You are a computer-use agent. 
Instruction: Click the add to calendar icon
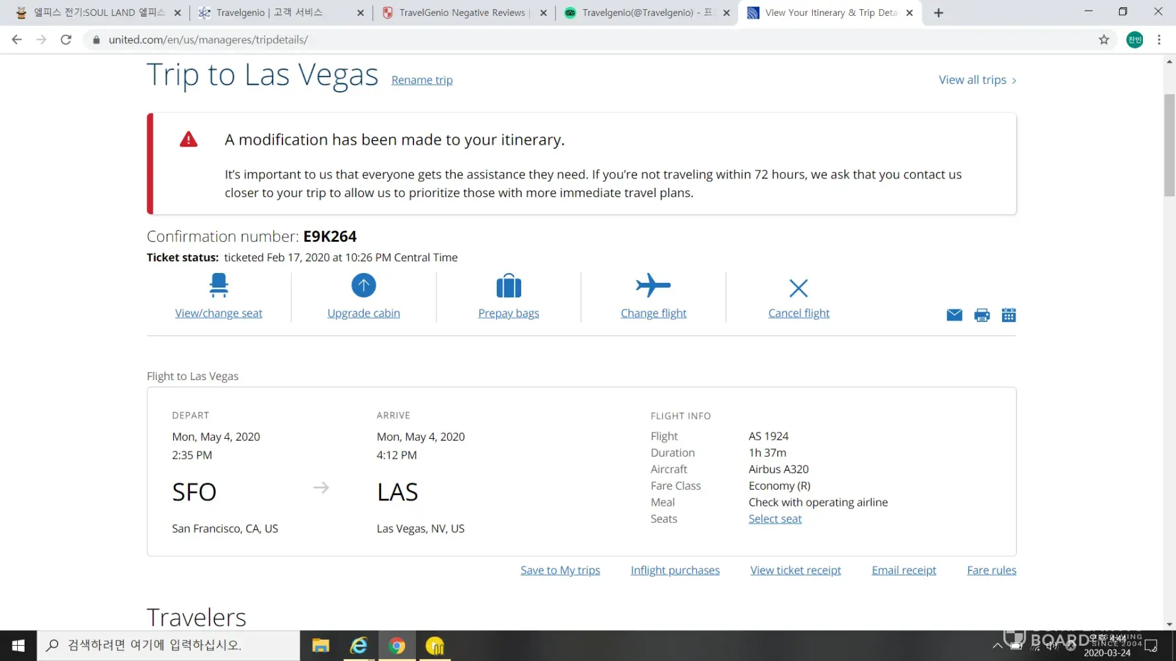point(1009,315)
